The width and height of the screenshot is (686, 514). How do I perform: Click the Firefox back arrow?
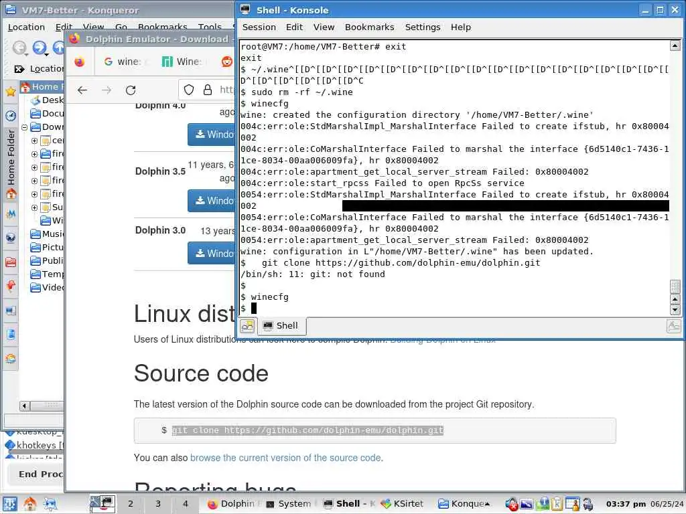click(x=82, y=90)
